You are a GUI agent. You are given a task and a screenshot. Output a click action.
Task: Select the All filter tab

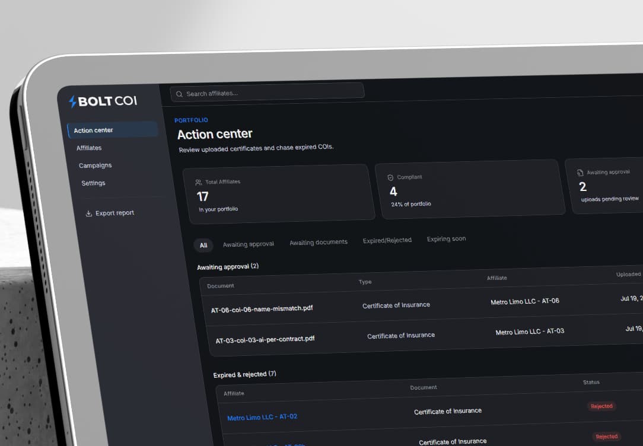coord(203,245)
